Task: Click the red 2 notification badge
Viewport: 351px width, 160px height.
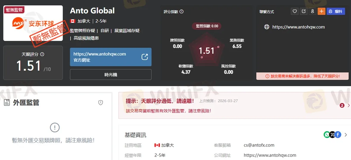Action: (342, 105)
